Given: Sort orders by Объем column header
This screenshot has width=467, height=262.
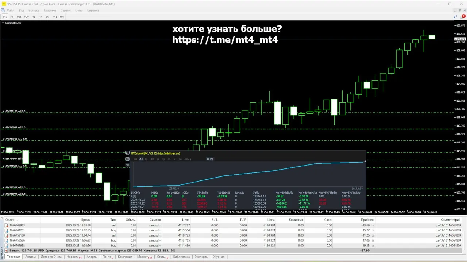Looking at the screenshot, I should (x=131, y=220).
